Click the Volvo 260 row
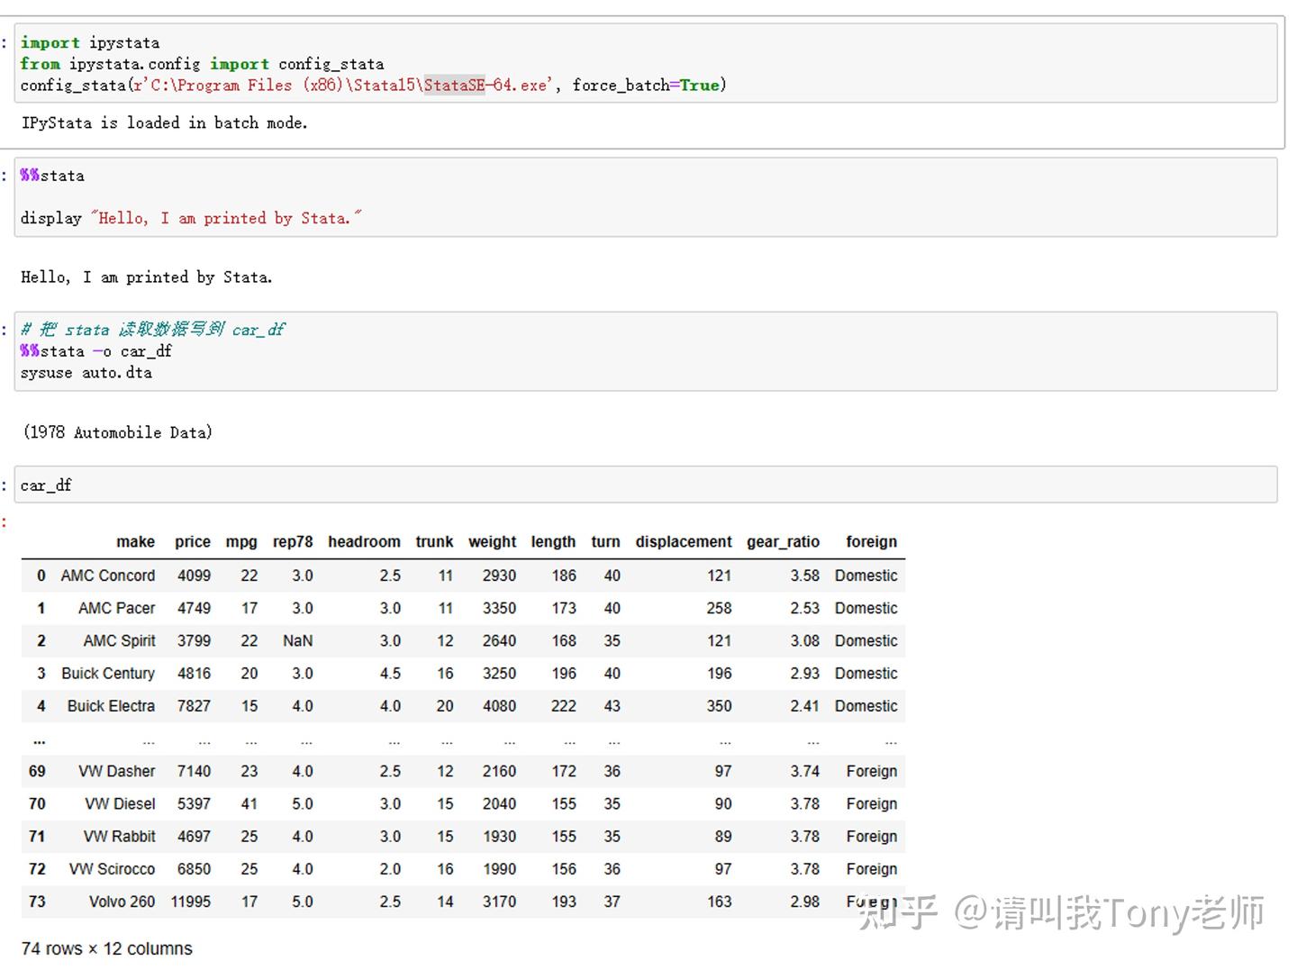 (122, 902)
